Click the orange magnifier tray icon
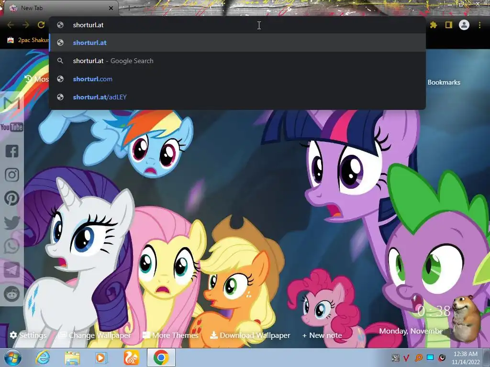The height and width of the screenshot is (367, 490). [418, 357]
